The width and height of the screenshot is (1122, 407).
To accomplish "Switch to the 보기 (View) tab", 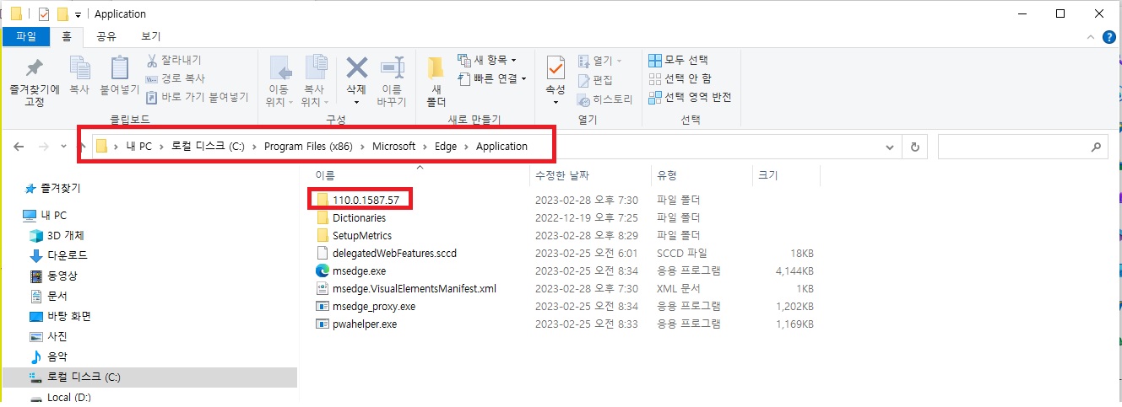I will [151, 36].
